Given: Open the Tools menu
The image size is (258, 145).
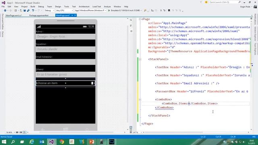Looking at the screenshot, I should point(67,6).
